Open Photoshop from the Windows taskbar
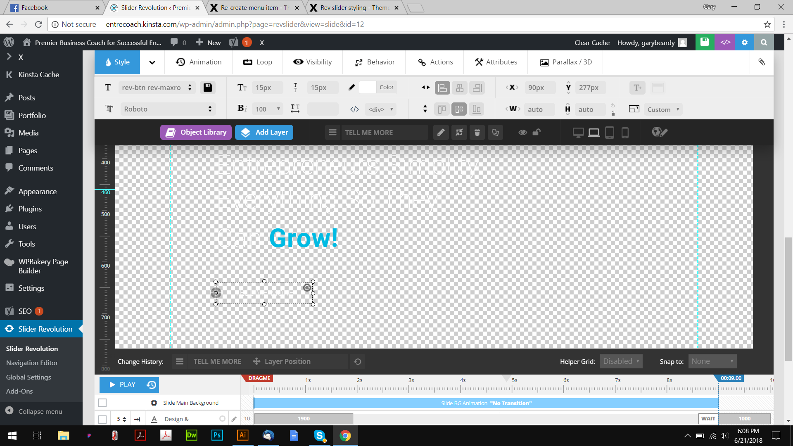This screenshot has width=793, height=446. [x=217, y=435]
